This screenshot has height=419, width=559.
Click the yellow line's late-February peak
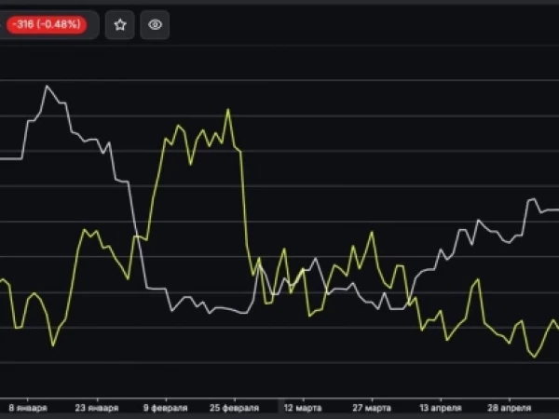(228, 109)
